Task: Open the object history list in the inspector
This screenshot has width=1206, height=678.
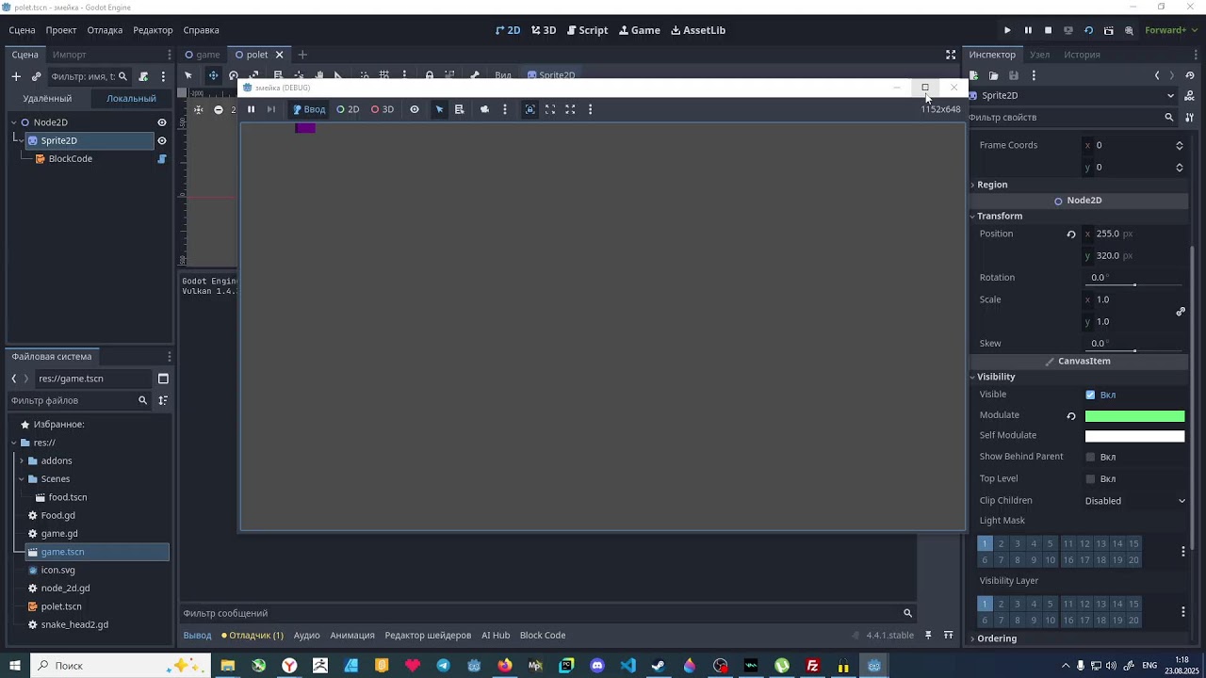Action: click(x=1190, y=75)
